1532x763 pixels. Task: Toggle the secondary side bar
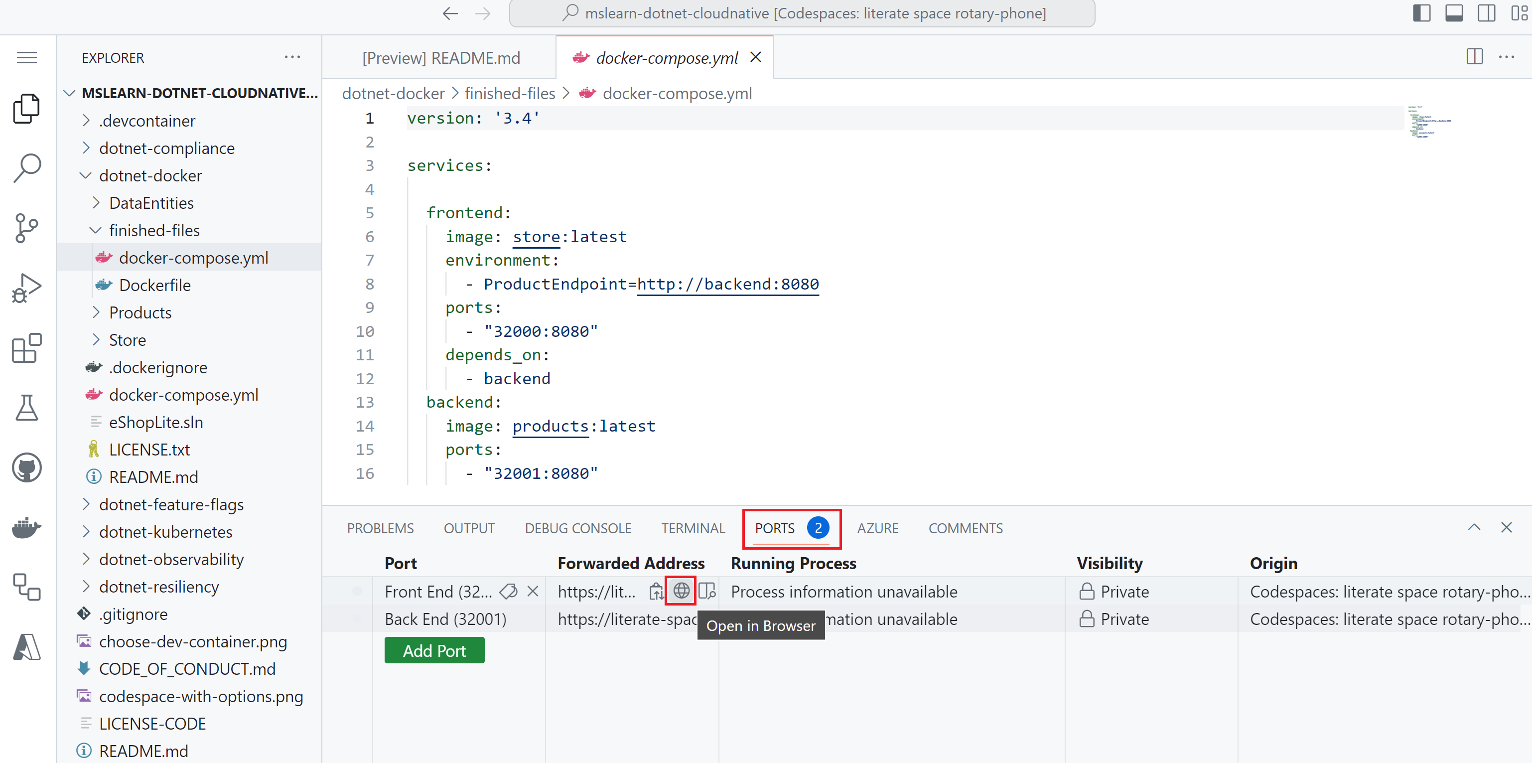pos(1486,12)
